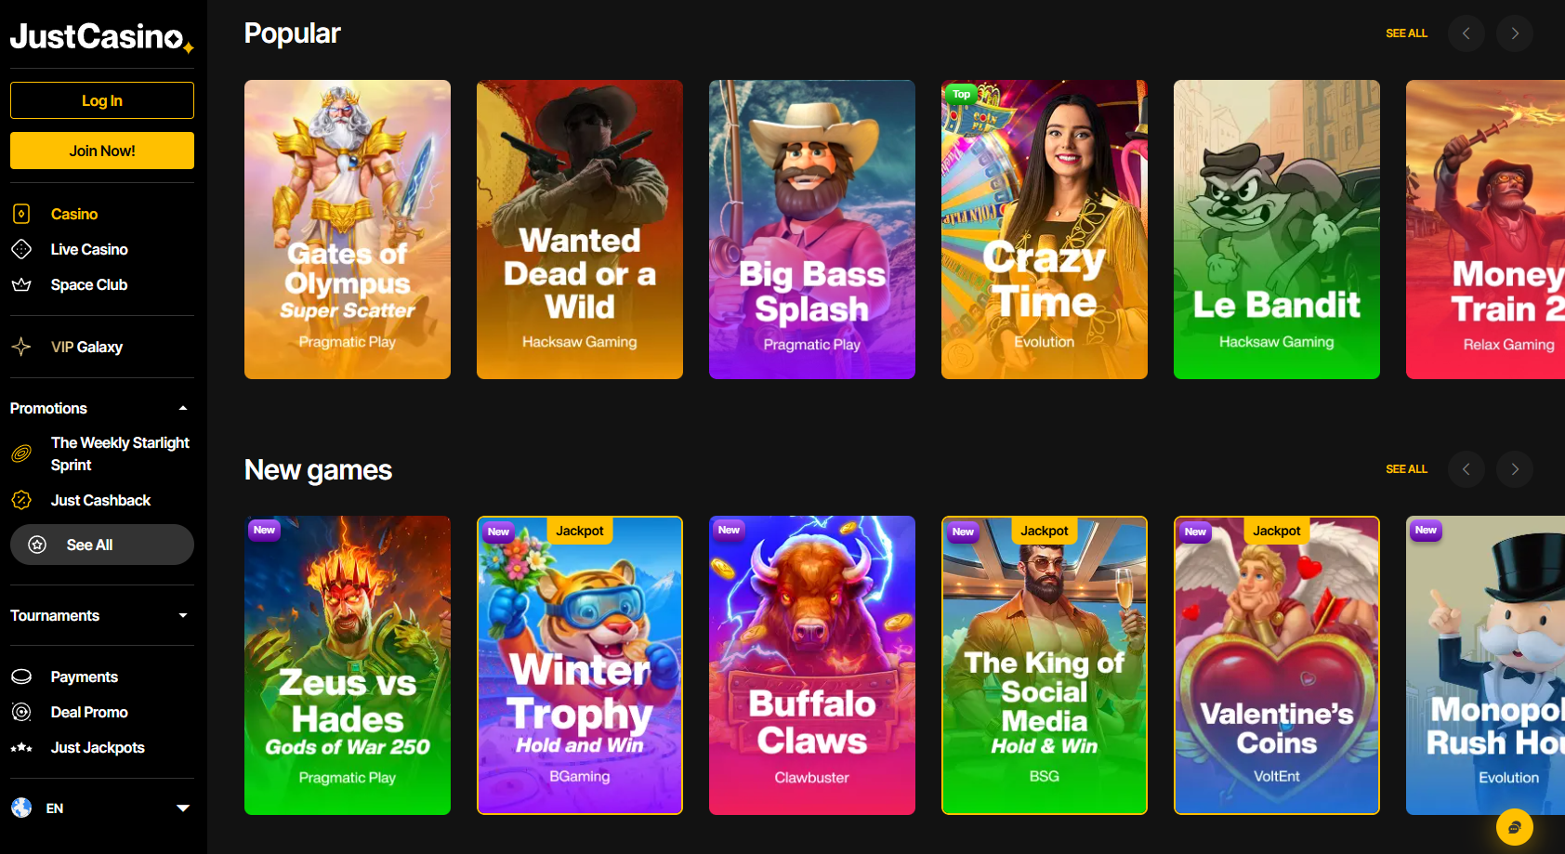The height and width of the screenshot is (854, 1565).
Task: Click the Deal Promo target icon
Action: pos(21,712)
